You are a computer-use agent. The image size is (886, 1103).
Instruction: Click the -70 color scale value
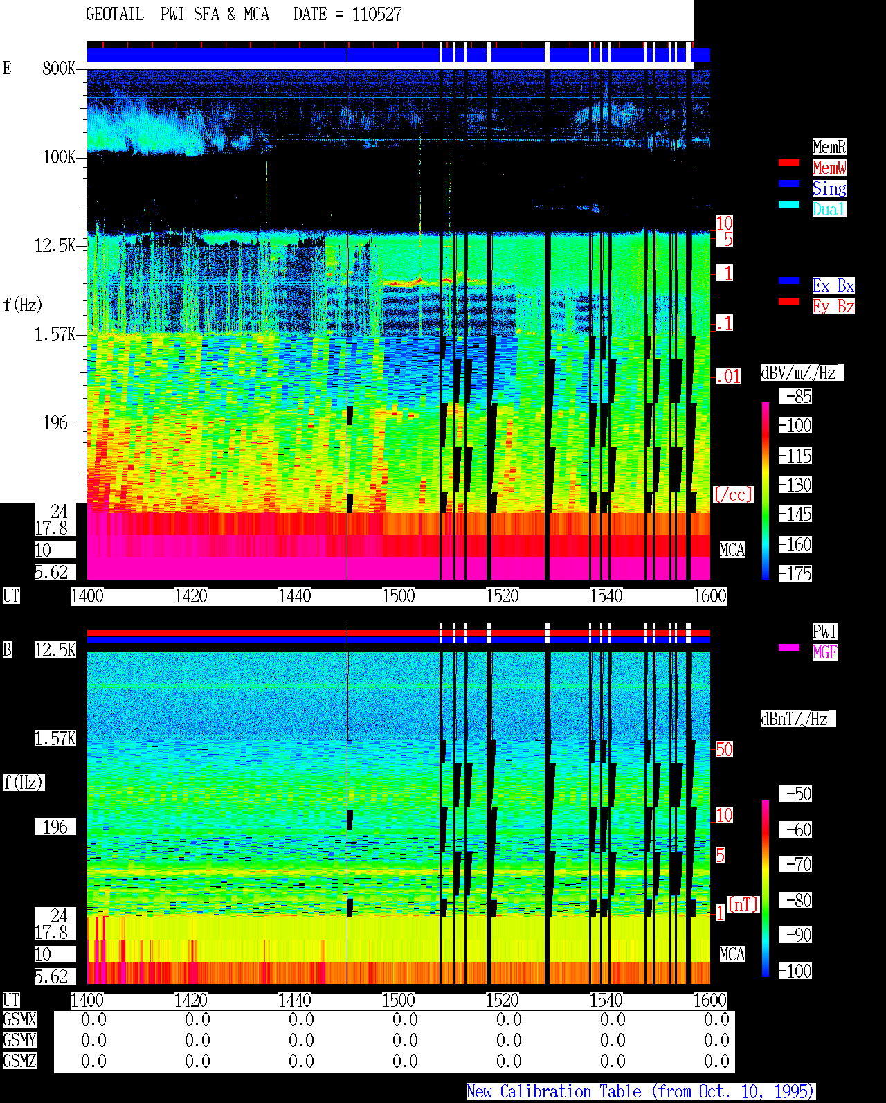coord(795,864)
